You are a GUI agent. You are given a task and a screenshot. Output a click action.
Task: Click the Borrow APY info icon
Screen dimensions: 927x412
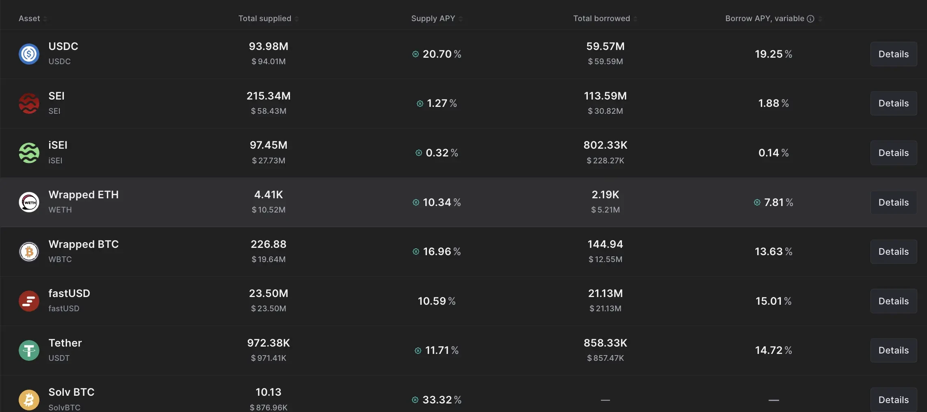coord(811,19)
